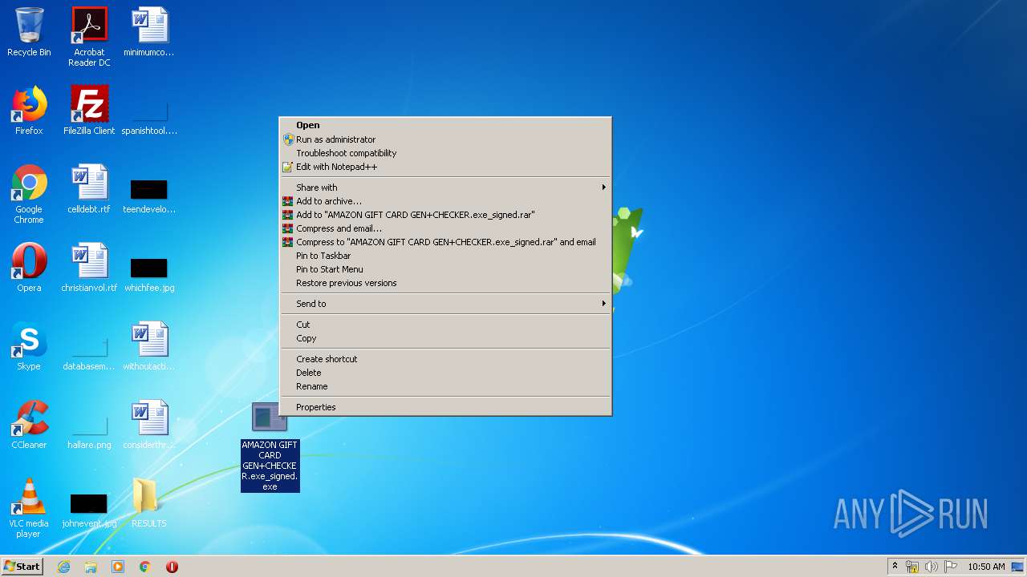Select the withoutacti Word document
Screen dimensions: 1027x577
point(149,346)
